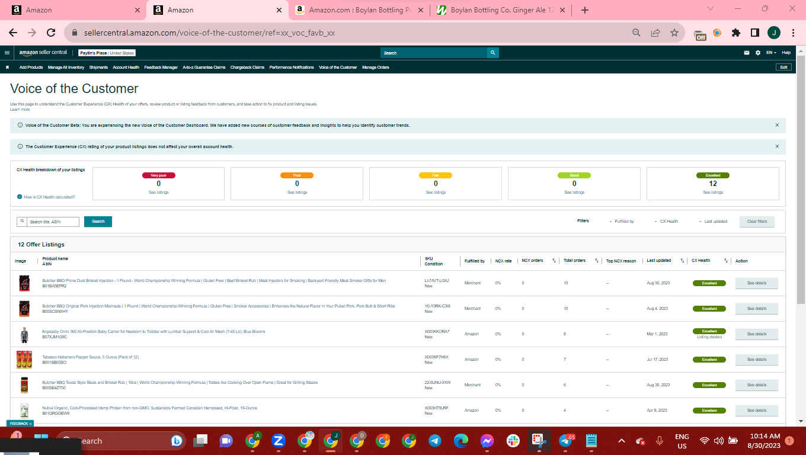Click Edit in the navigation bar

pos(783,68)
